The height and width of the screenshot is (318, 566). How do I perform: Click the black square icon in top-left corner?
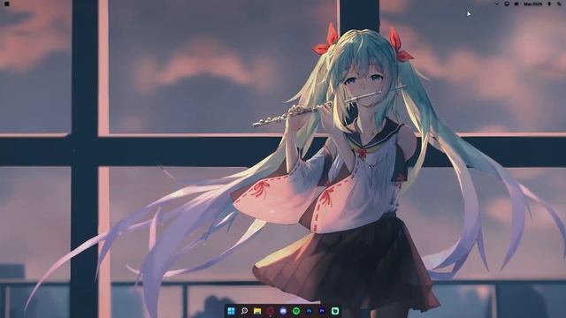pos(6,4)
